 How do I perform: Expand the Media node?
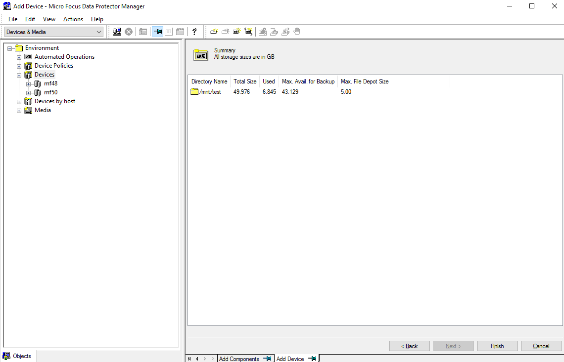pyautogui.click(x=19, y=111)
